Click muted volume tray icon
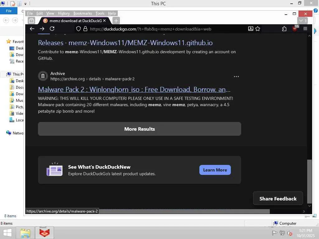This screenshot has height=239, width=319. point(290,233)
